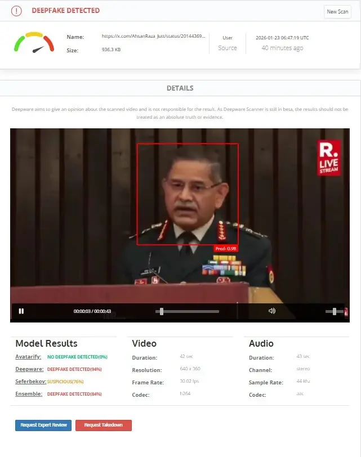Open the Seferbekov model link
Viewport: 361px width, 457px height.
tap(30, 382)
